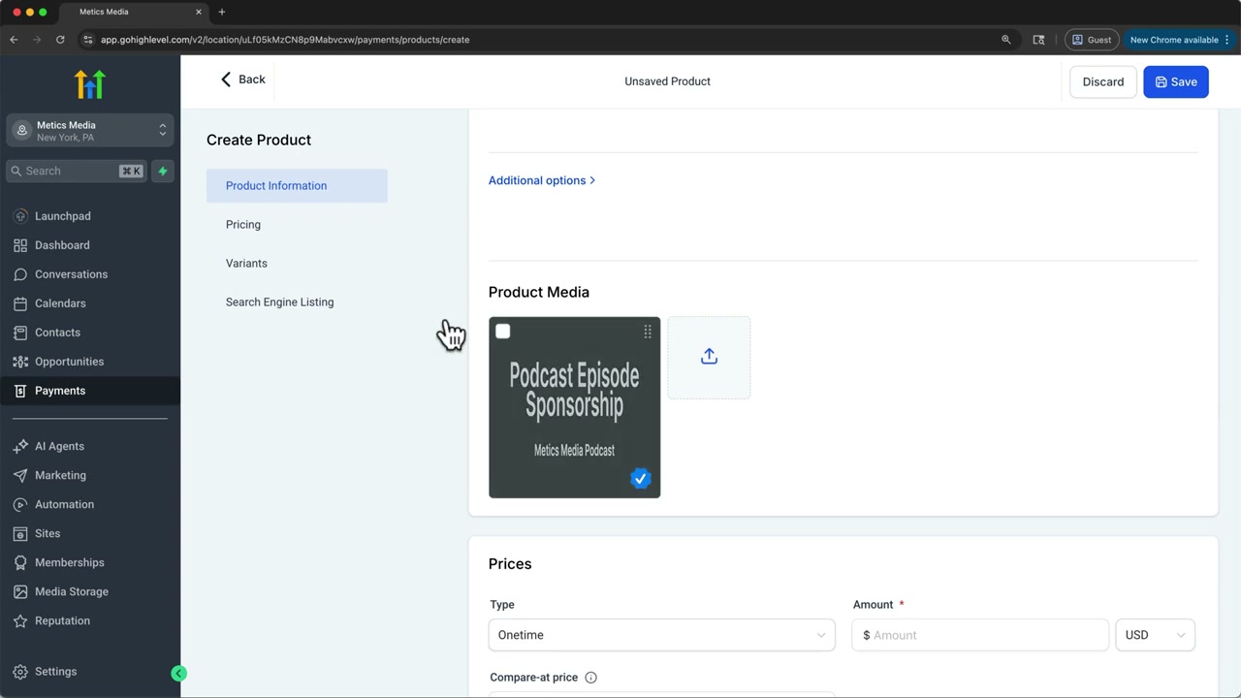This screenshot has width=1241, height=698.
Task: Click the Compare-at price info icon
Action: (x=590, y=678)
